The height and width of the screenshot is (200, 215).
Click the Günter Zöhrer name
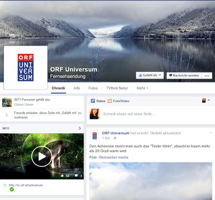pos(23,104)
